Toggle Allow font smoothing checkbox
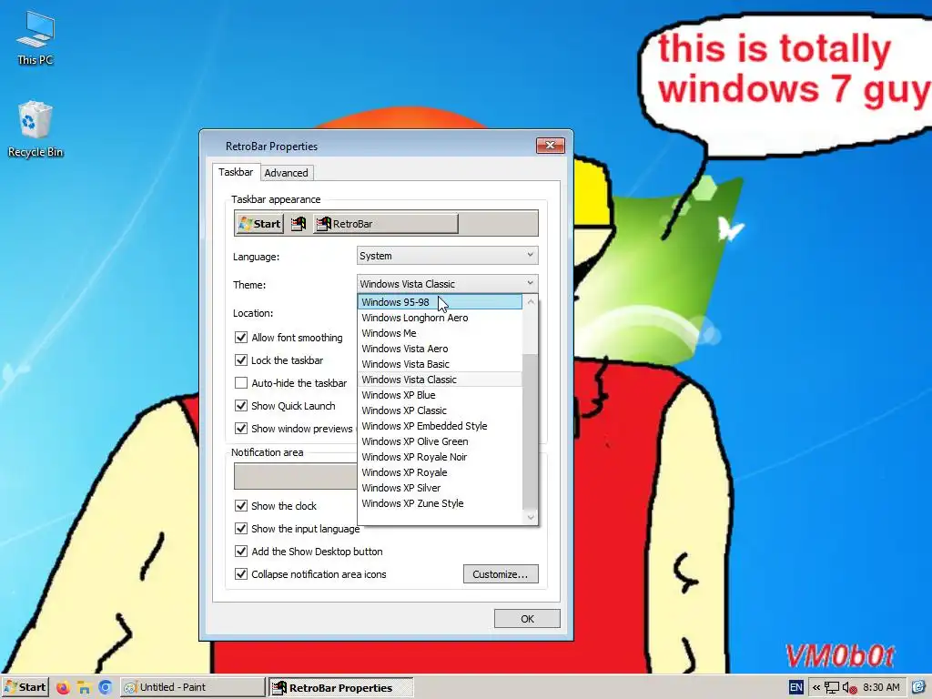932x699 pixels. tap(240, 338)
